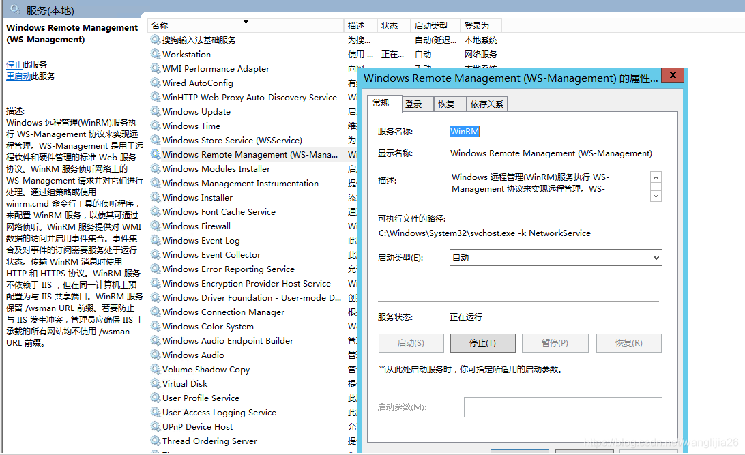Image resolution: width=745 pixels, height=455 pixels.
Task: Click the 启动参数 input field
Action: pos(563,407)
